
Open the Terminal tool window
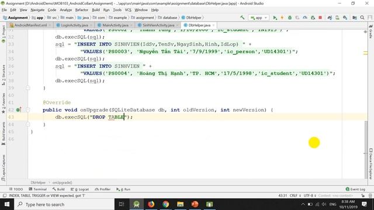(x=37, y=189)
